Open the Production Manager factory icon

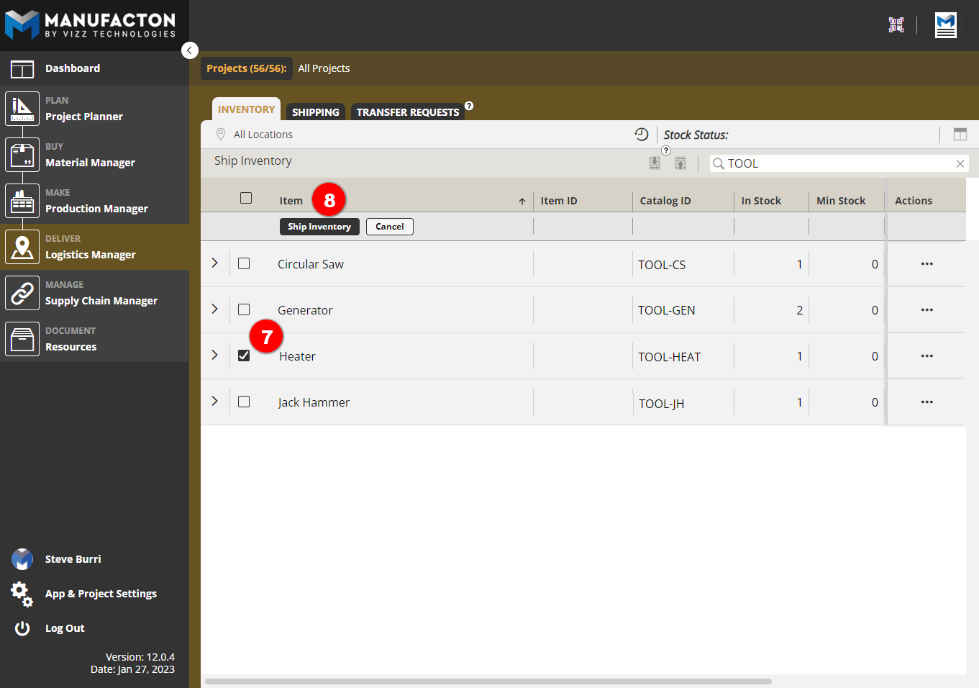point(22,201)
